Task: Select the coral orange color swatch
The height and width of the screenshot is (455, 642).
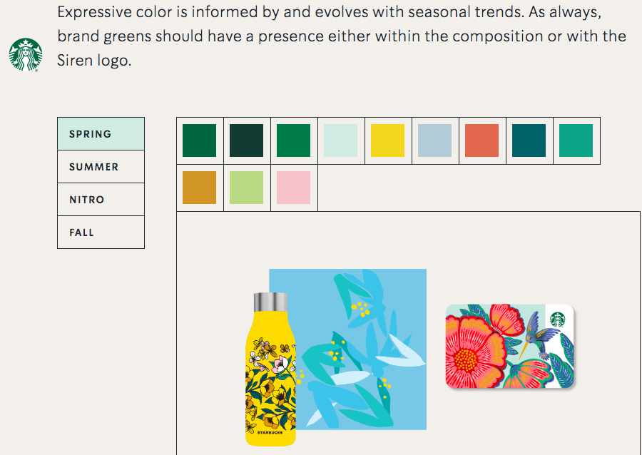Action: [x=481, y=140]
